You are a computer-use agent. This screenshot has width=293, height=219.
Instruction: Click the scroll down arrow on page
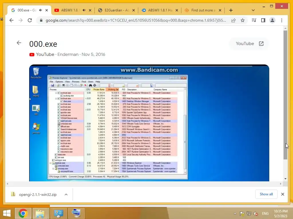(285, 179)
